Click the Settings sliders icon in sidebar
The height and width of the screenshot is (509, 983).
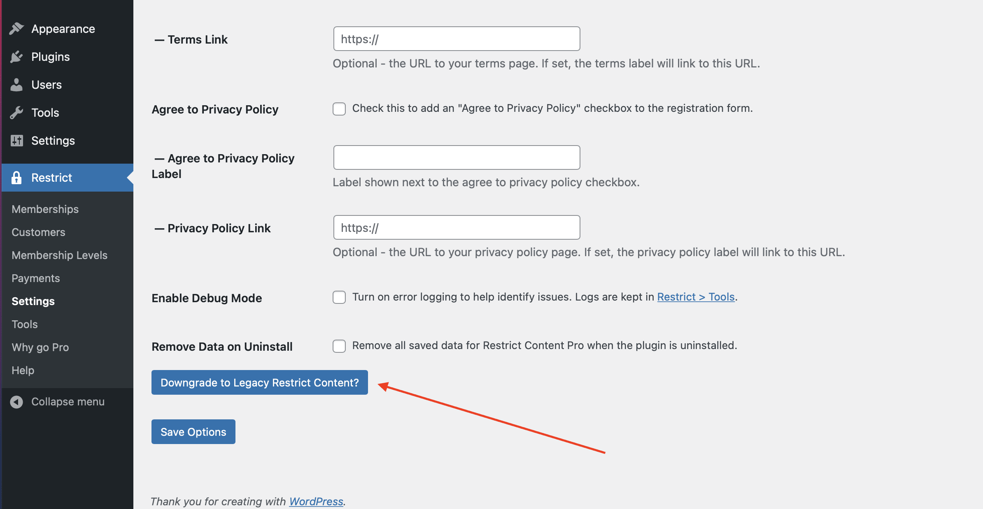coord(16,140)
